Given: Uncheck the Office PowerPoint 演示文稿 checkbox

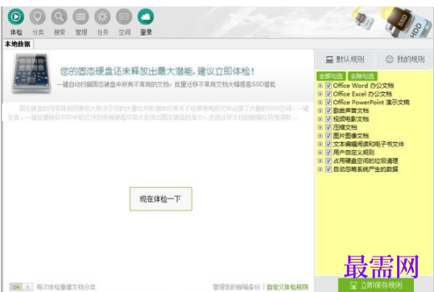Looking at the screenshot, I should click(x=329, y=102).
